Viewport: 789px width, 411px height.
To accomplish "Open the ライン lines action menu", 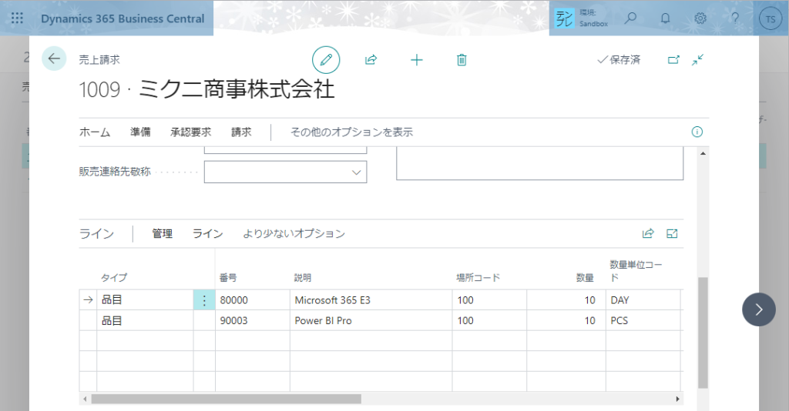I will click(x=208, y=233).
